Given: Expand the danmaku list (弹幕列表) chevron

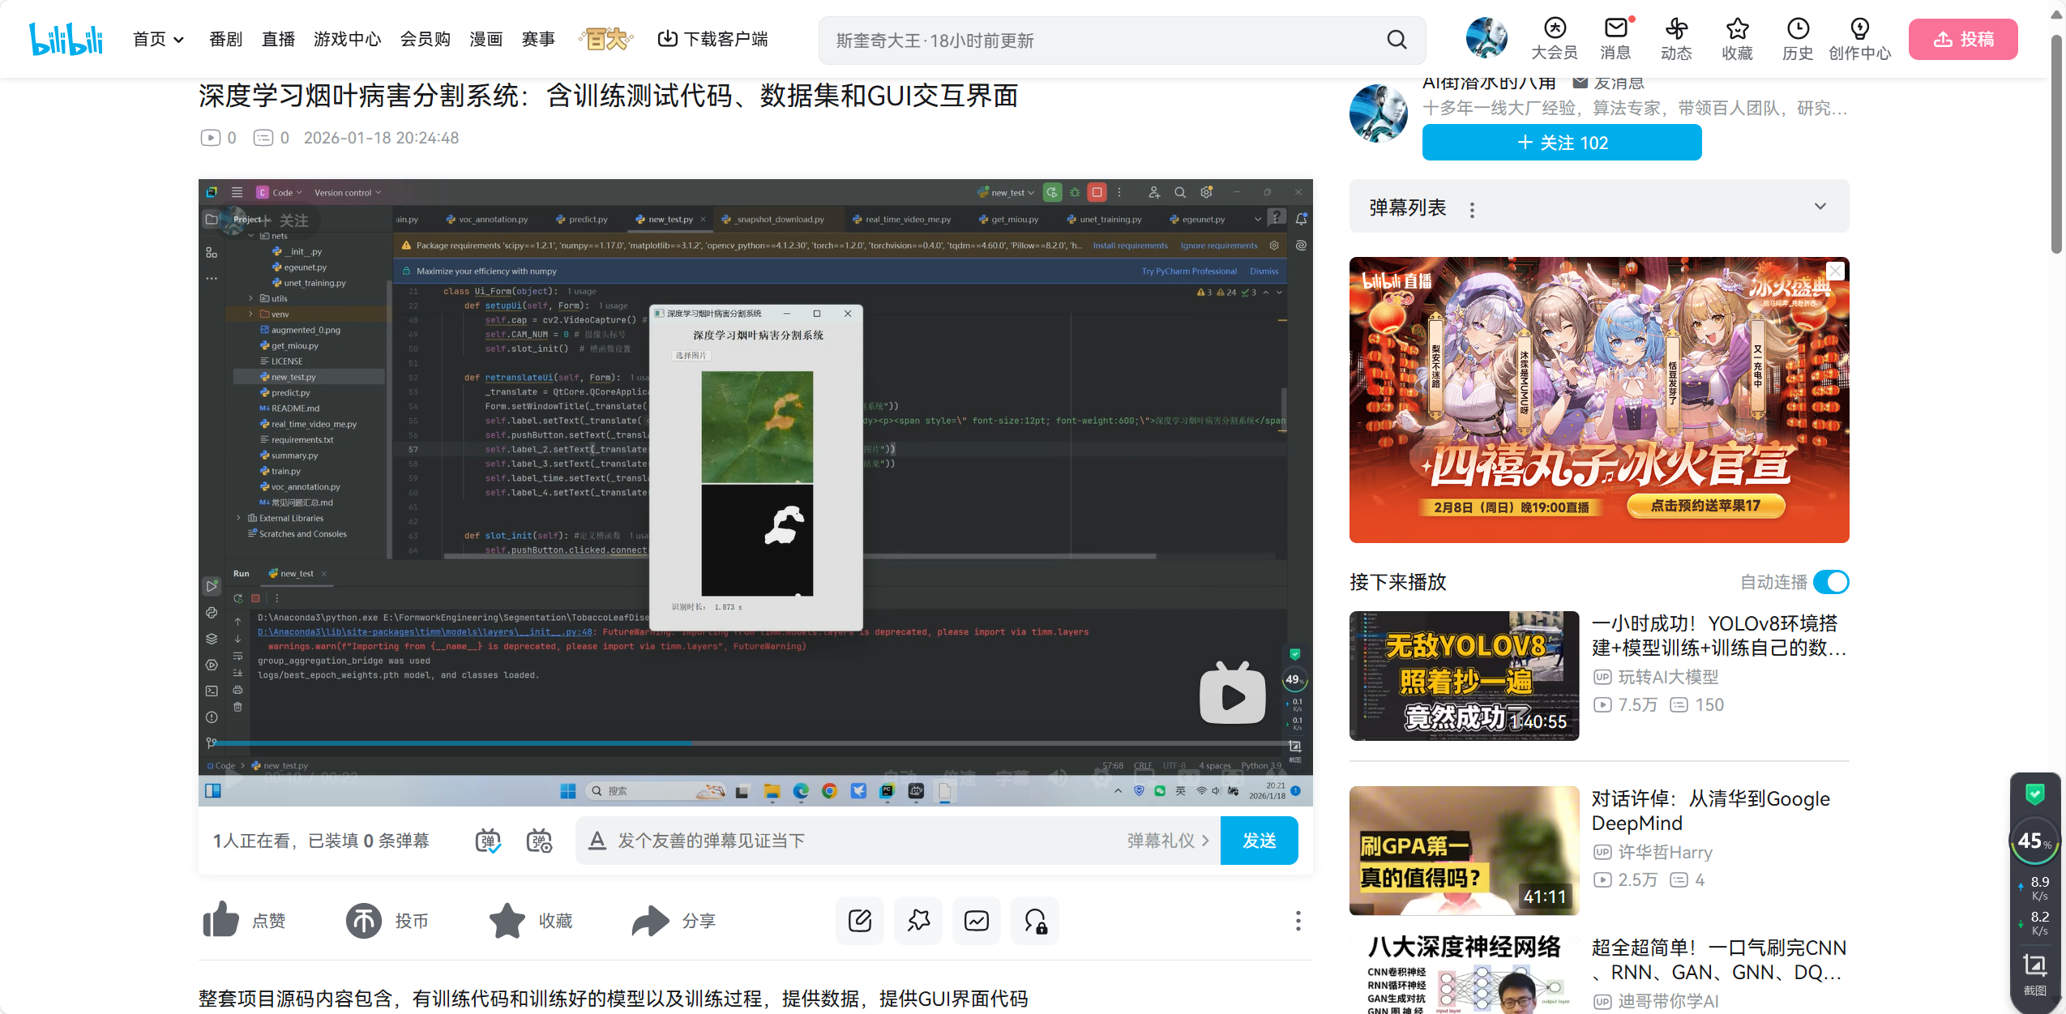Looking at the screenshot, I should [1820, 207].
